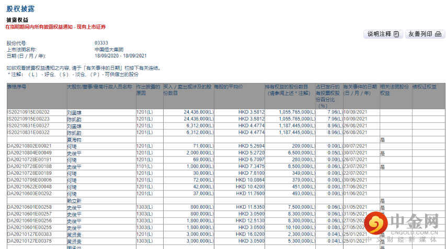Open form DA20210728E00189
Screen dimensions: 446x249
pos(29,173)
